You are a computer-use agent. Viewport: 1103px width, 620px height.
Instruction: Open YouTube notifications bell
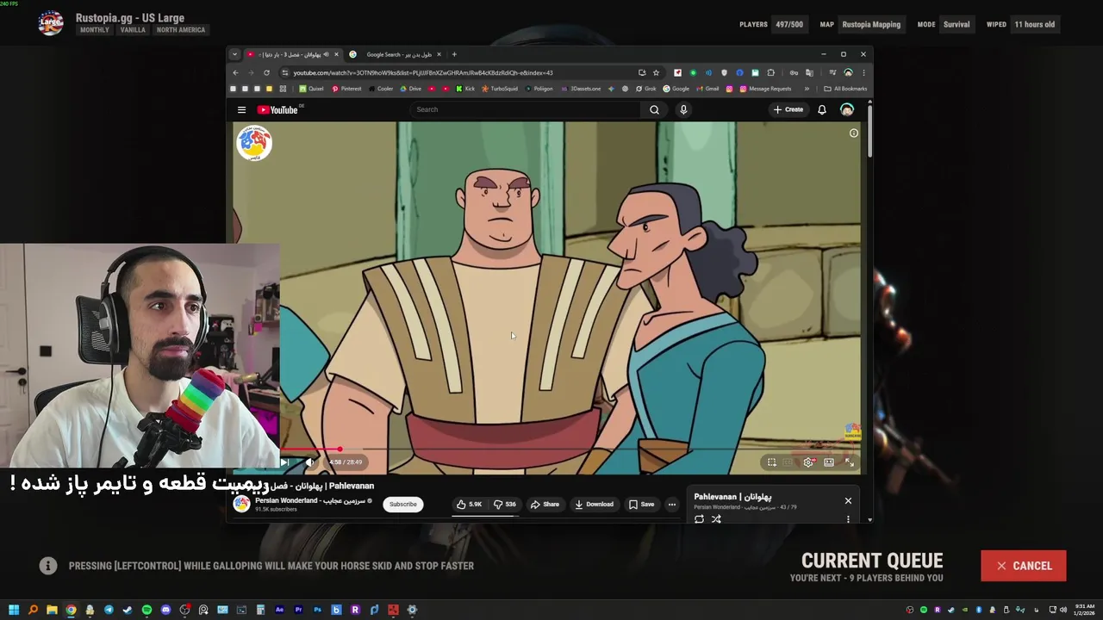click(822, 109)
